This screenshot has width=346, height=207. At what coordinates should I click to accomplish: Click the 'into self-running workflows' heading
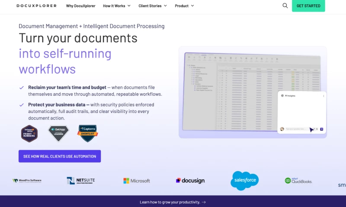(x=65, y=61)
